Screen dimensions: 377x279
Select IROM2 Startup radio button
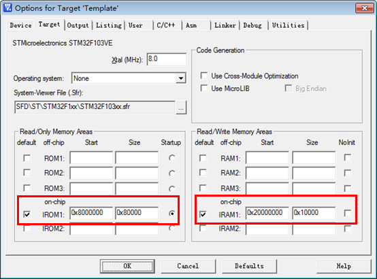pyautogui.click(x=172, y=228)
